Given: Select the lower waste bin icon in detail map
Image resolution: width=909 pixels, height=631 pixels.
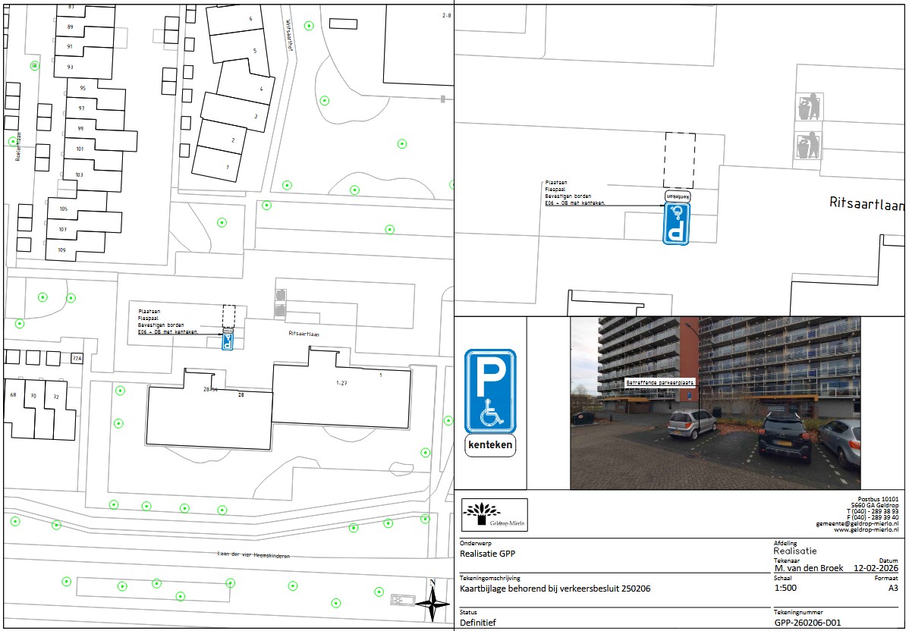Looking at the screenshot, I should pos(808,146).
